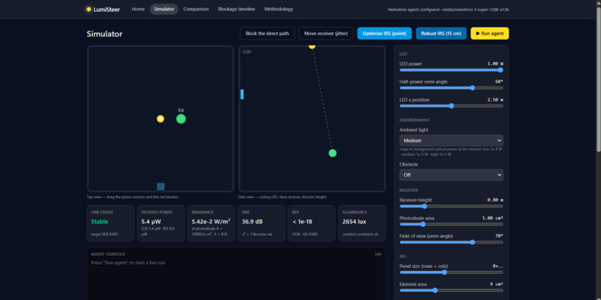The image size is (601, 300).
Task: Click Robust IRS (15 cm) button
Action: (441, 34)
